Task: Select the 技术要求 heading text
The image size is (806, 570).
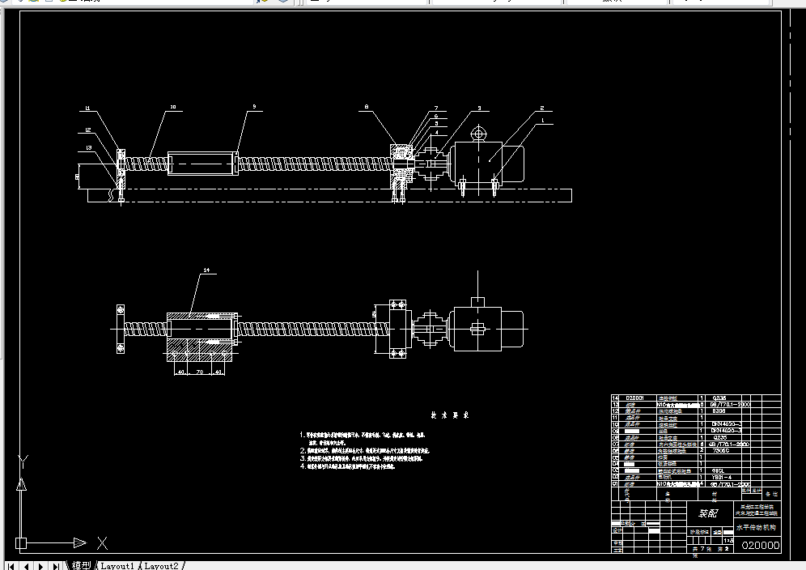Action: pos(450,415)
